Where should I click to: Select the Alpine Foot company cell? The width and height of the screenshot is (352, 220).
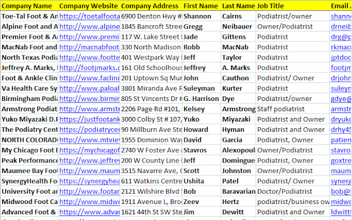[29, 26]
